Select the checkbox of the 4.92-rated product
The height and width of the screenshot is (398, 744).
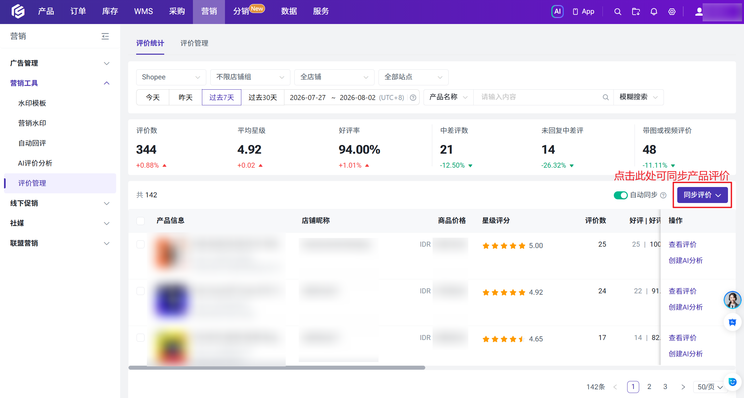coord(141,291)
